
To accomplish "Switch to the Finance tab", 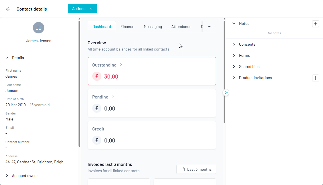I will pyautogui.click(x=127, y=26).
